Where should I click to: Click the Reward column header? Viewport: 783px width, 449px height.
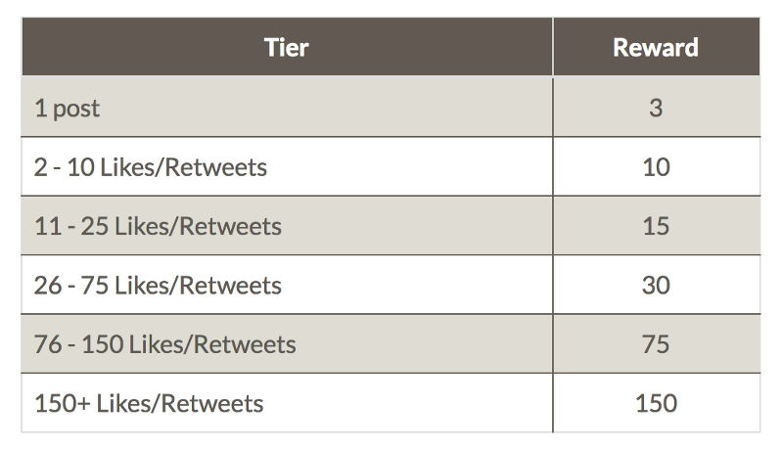(656, 47)
